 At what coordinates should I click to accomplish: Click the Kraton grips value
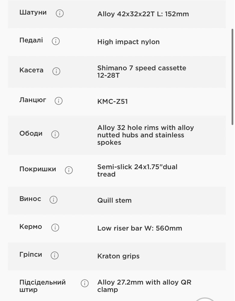coord(119,256)
